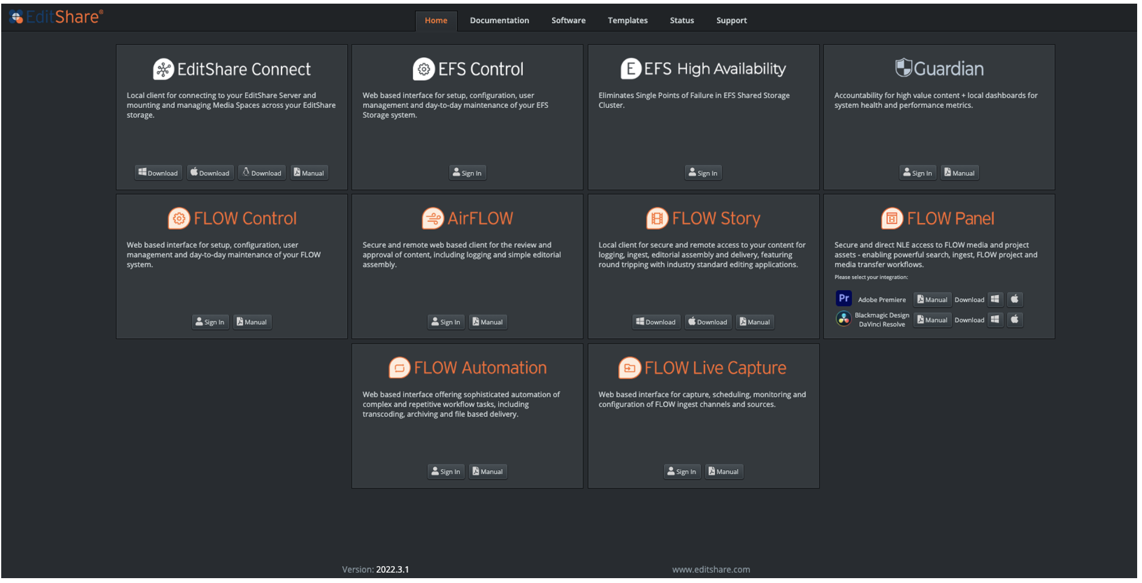The image size is (1142, 583).
Task: Click the EditShare Connect product icon
Action: 163,69
